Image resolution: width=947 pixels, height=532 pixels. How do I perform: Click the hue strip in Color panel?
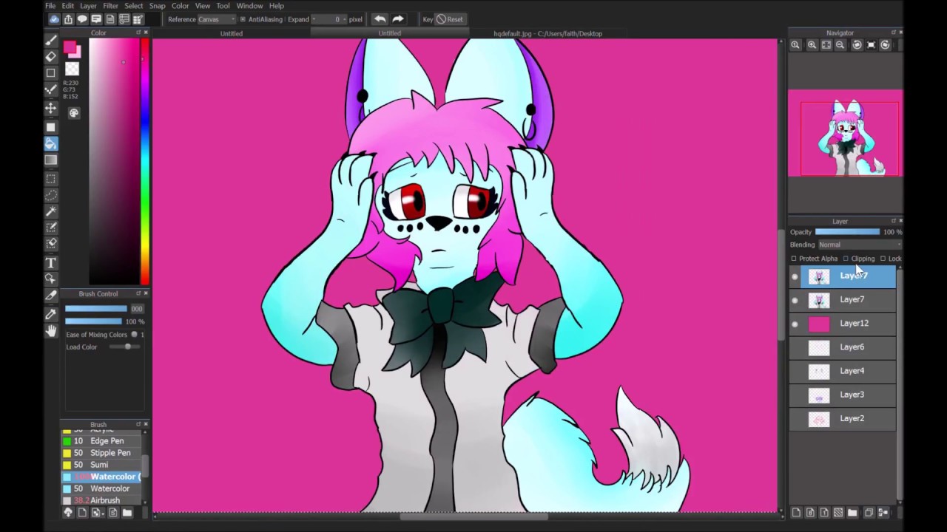coord(145,161)
